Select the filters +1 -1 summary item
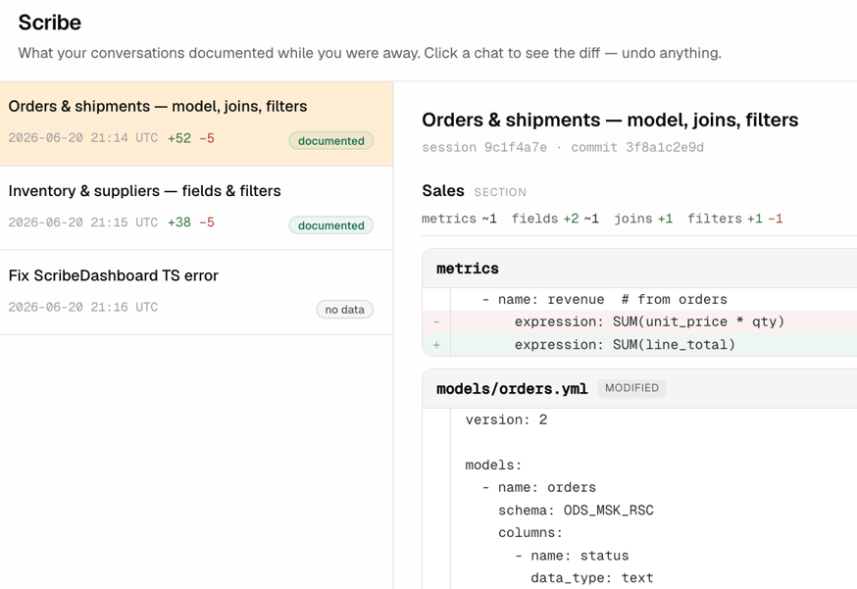Screen dimensions: 857x589 pos(735,219)
